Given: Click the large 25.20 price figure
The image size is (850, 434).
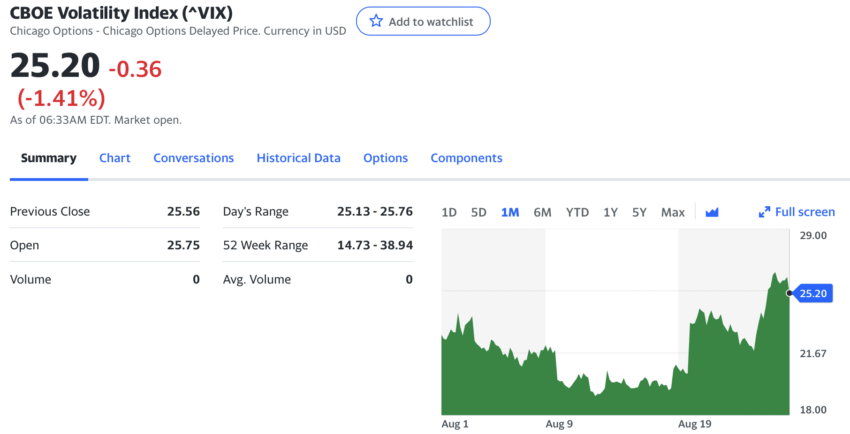Looking at the screenshot, I should [55, 65].
